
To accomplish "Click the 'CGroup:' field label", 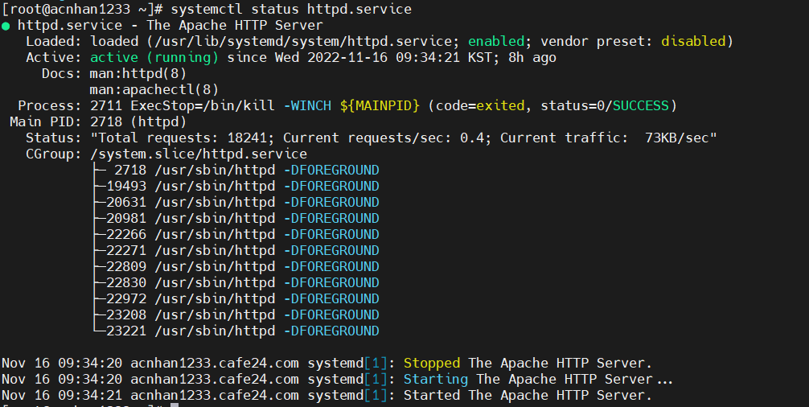I will [x=54, y=154].
